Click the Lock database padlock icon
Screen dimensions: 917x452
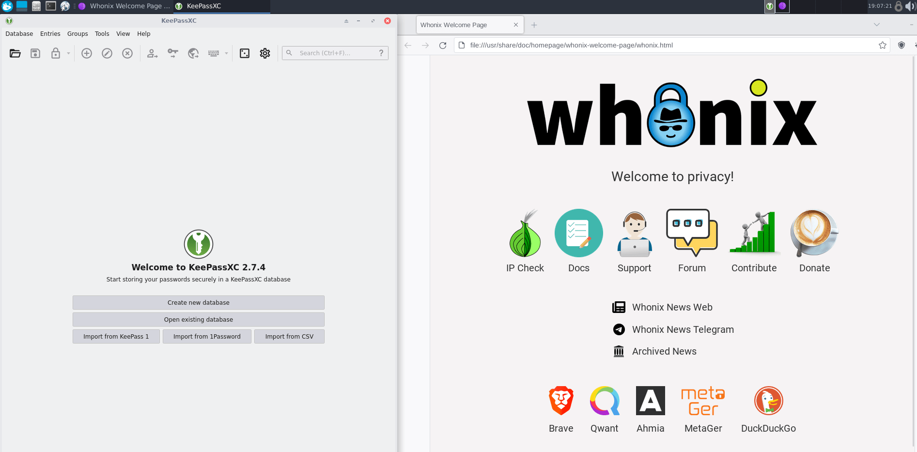point(56,53)
